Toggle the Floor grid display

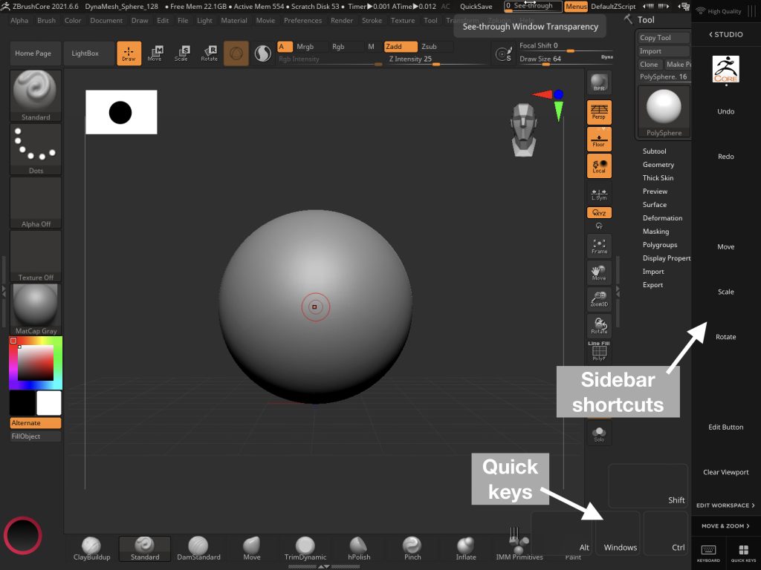pos(598,138)
